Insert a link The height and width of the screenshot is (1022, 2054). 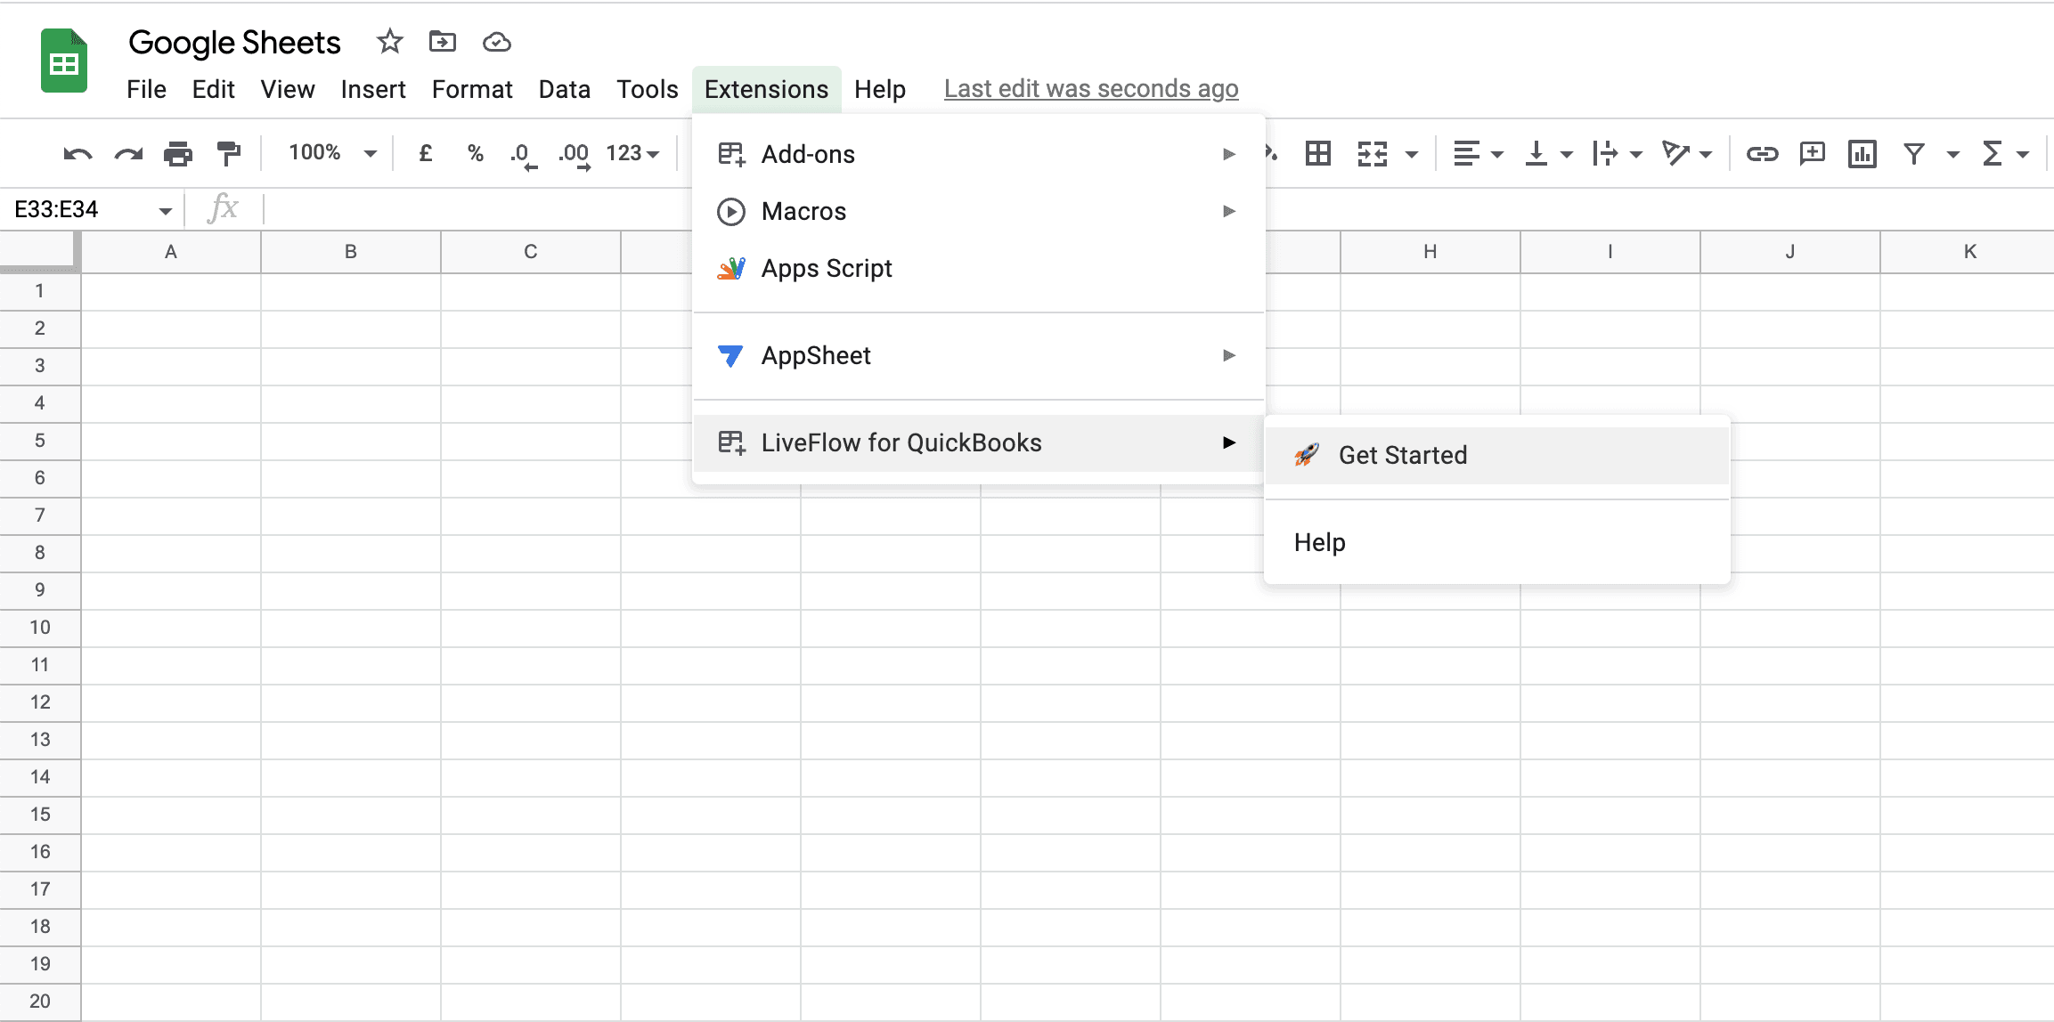coord(1762,154)
